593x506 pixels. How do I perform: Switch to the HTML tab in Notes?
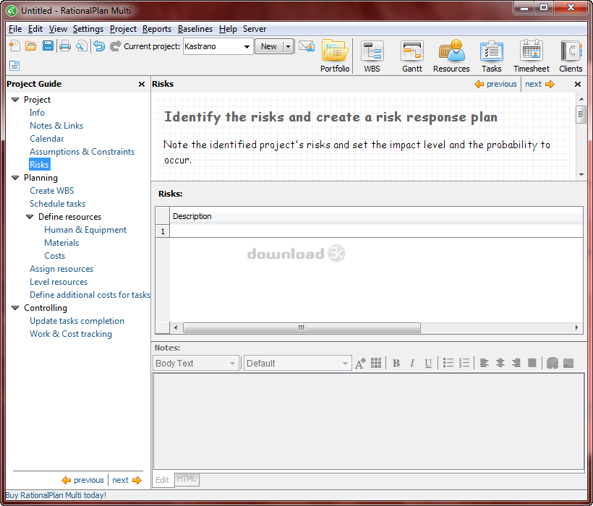187,479
